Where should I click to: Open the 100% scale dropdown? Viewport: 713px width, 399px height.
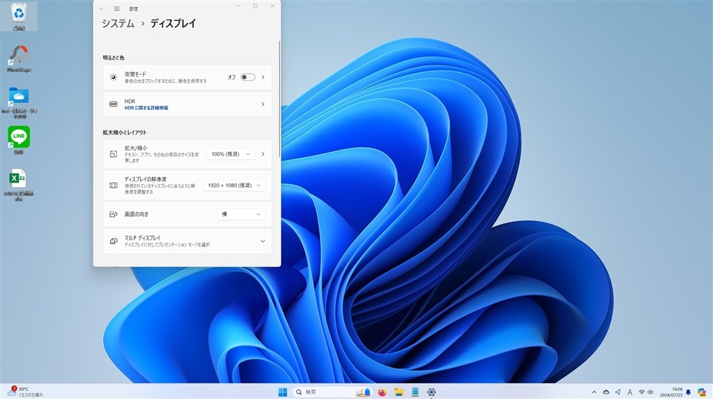point(231,154)
